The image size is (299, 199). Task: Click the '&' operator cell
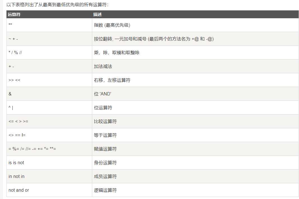point(49,94)
